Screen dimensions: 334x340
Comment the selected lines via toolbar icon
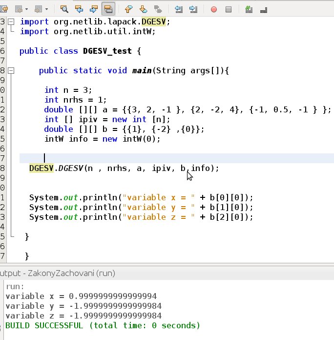(x=249, y=9)
